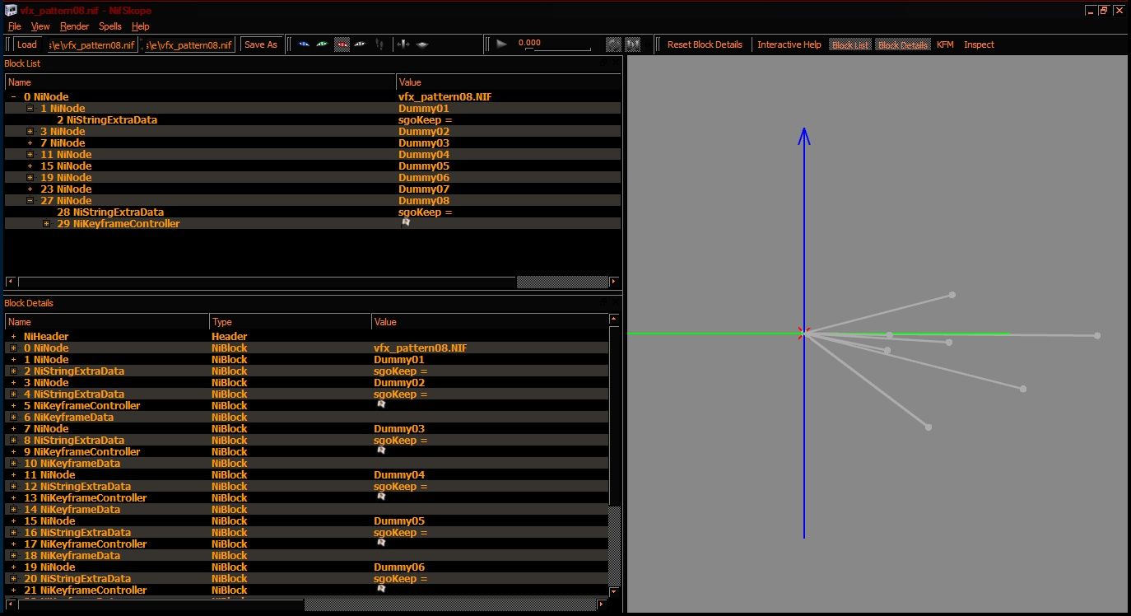Image resolution: width=1131 pixels, height=616 pixels.
Task: Select 2 NiStringExtraData in Block List
Action: tap(107, 120)
